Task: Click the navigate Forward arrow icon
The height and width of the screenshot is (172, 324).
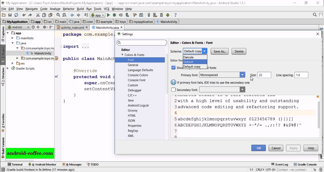Action: coord(78,15)
